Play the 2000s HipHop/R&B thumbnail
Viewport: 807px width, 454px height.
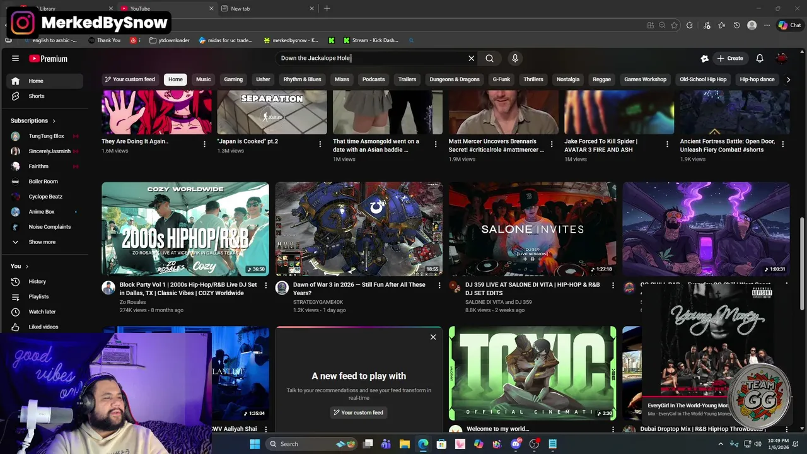185,229
